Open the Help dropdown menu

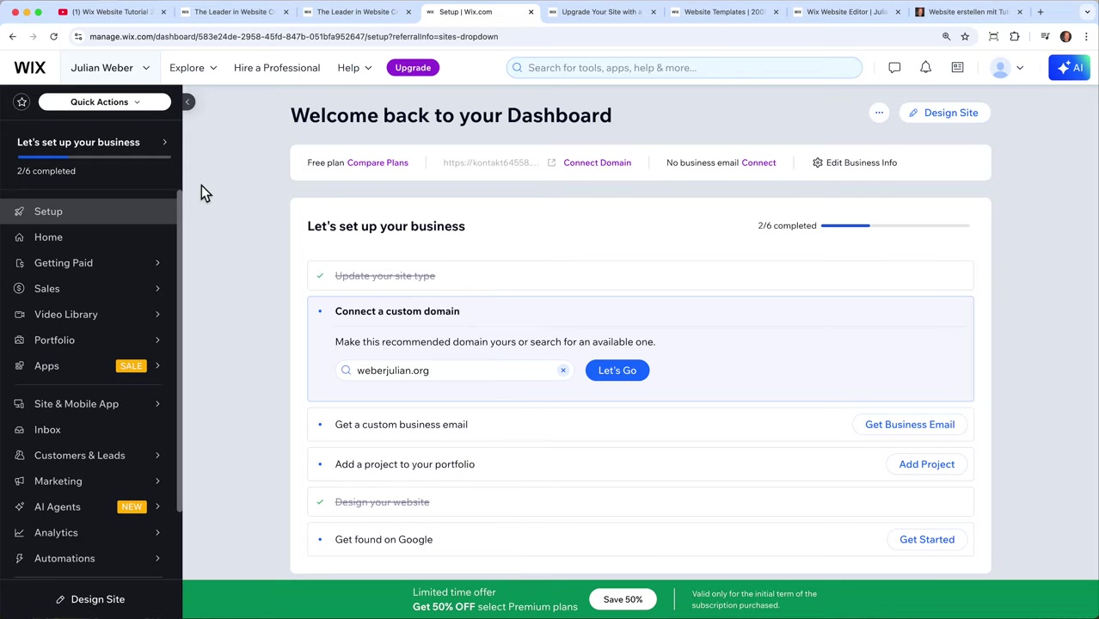(354, 68)
